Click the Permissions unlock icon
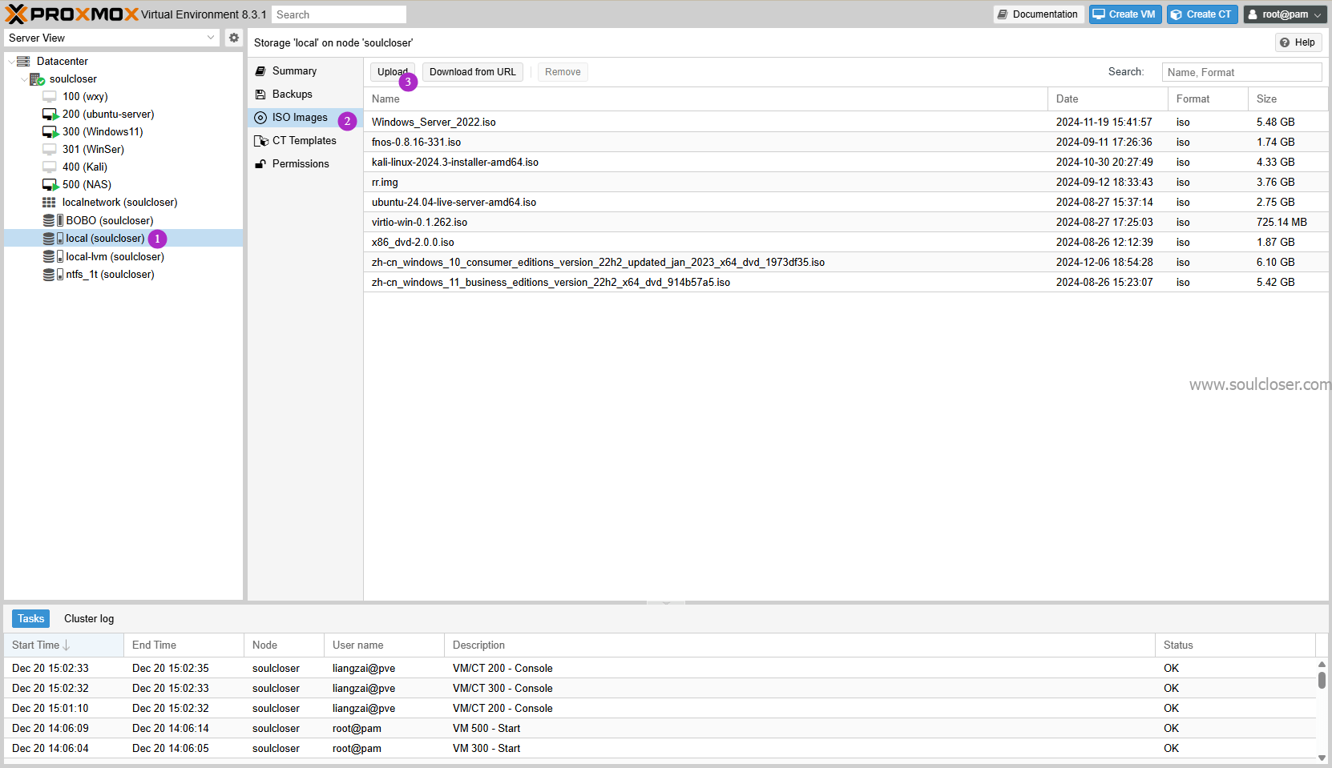Screen dimensions: 1332x768 (x=260, y=164)
